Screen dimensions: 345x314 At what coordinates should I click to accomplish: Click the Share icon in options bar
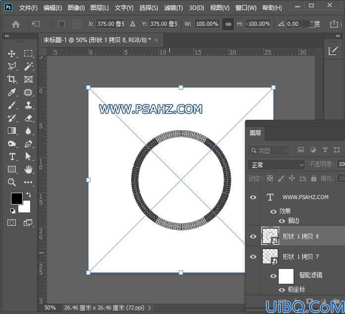coord(334,24)
